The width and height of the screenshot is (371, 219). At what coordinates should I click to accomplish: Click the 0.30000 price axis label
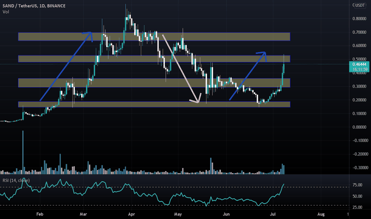(359, 86)
